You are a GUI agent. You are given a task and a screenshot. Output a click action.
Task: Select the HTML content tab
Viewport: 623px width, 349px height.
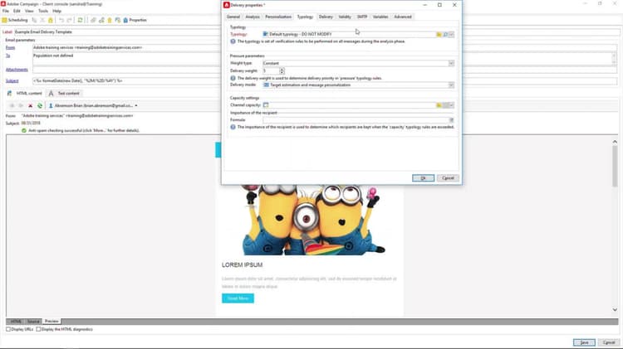point(25,93)
